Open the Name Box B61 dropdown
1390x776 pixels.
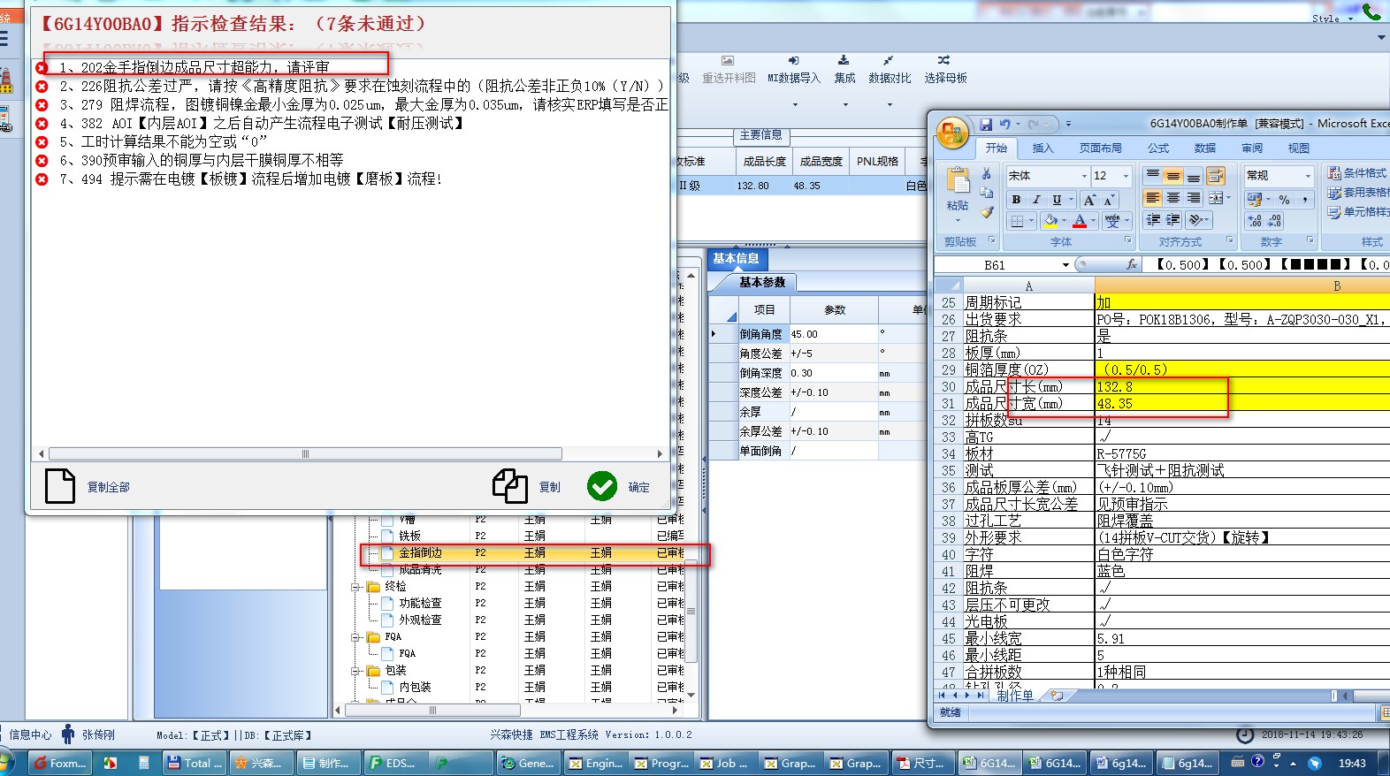pyautogui.click(x=1065, y=265)
